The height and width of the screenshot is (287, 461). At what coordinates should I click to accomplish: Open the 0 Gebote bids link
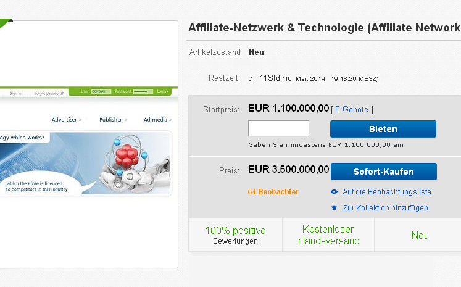352,110
